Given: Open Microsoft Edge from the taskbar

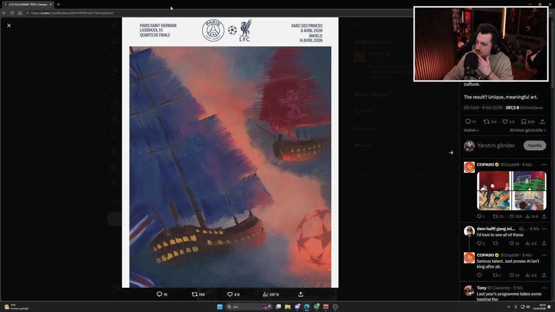Looking at the screenshot, I should click(307, 307).
